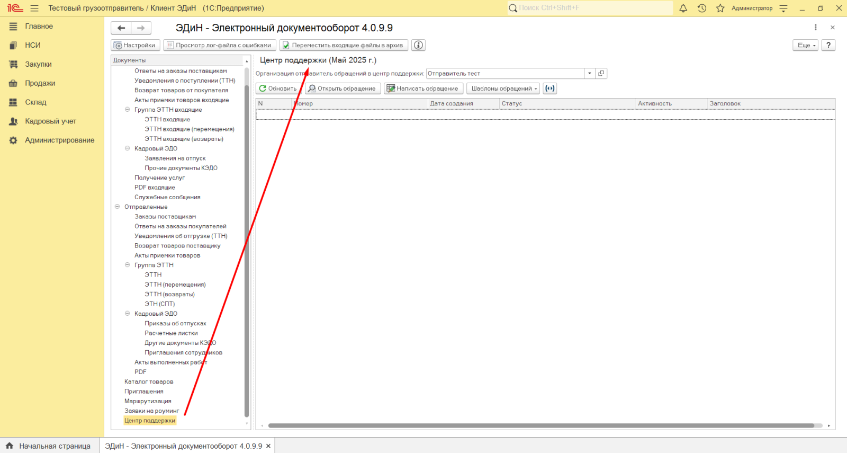Select Возврат товаров от покупателя

tap(181, 91)
